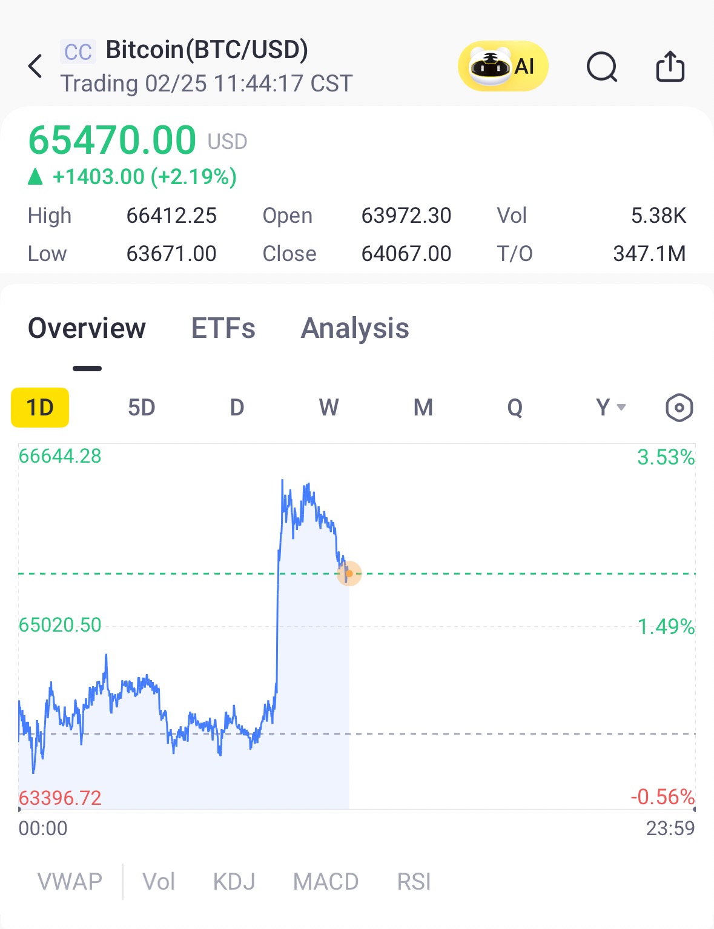This screenshot has height=929, width=714.
Task: Expand the Y timeframe dropdown
Action: (610, 408)
